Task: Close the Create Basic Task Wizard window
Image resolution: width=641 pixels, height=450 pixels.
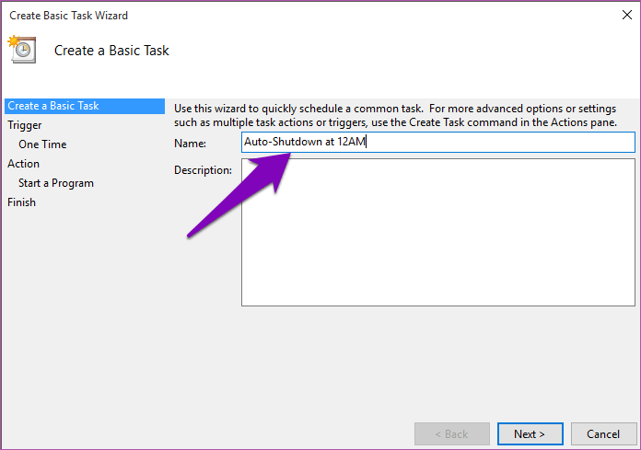Action: coord(626,15)
